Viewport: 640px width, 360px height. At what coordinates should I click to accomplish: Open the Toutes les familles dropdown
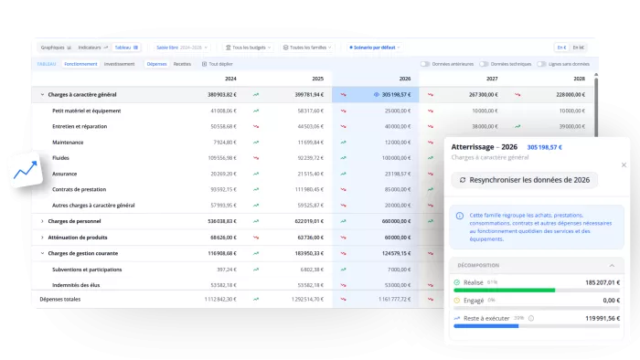[x=307, y=48]
